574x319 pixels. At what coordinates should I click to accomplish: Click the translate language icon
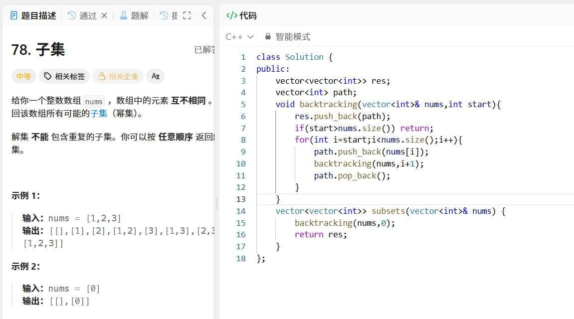[x=156, y=76]
